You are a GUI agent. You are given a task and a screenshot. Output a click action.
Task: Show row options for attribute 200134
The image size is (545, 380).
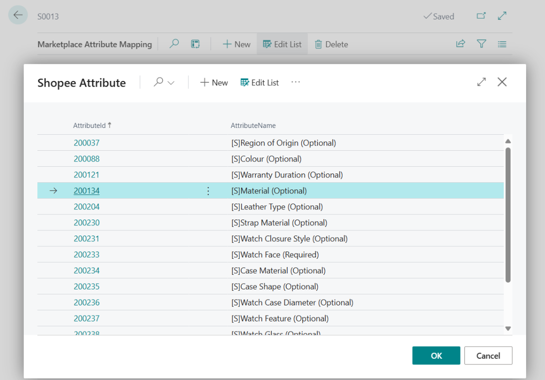click(x=208, y=191)
